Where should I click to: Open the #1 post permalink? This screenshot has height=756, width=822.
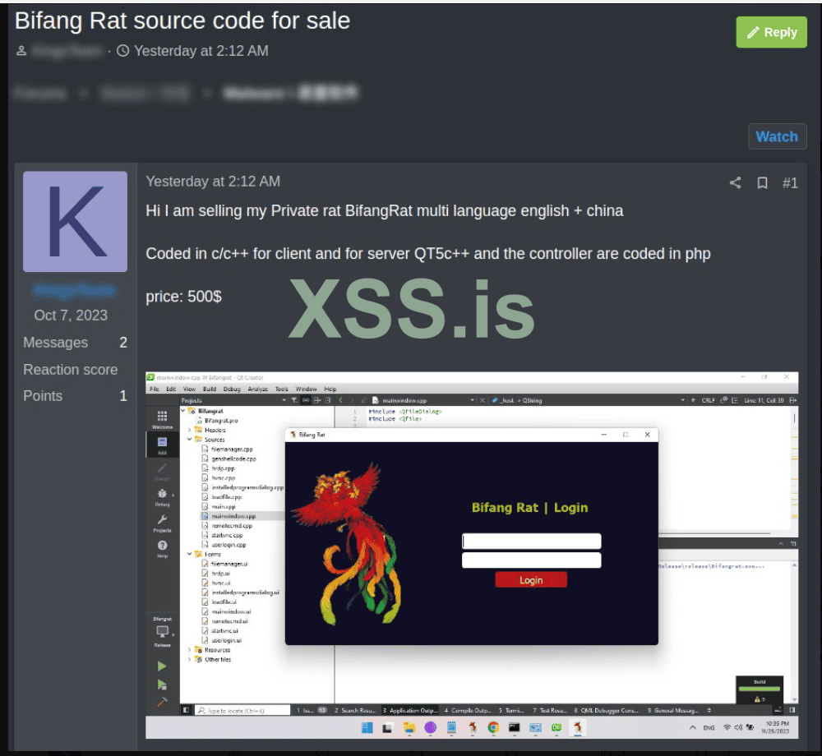(790, 182)
